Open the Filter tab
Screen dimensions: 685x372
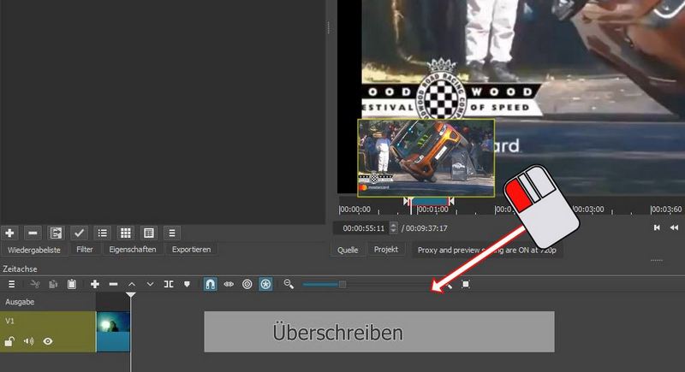click(85, 250)
